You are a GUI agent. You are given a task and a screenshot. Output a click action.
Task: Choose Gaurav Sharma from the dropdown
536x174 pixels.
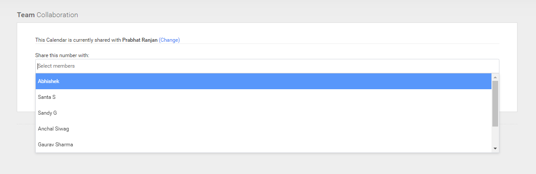tap(264, 145)
